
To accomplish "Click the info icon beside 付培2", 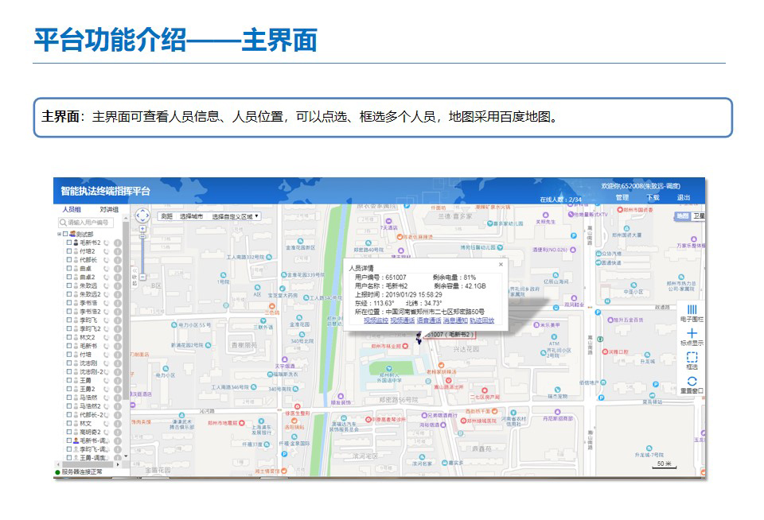I will click(x=117, y=251).
